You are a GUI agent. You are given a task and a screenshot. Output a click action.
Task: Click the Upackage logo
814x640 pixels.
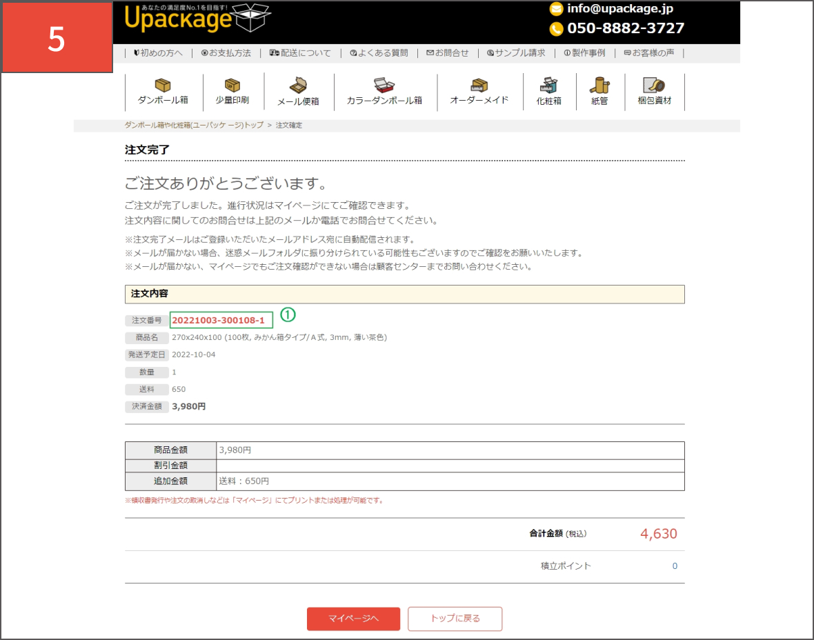click(x=197, y=18)
